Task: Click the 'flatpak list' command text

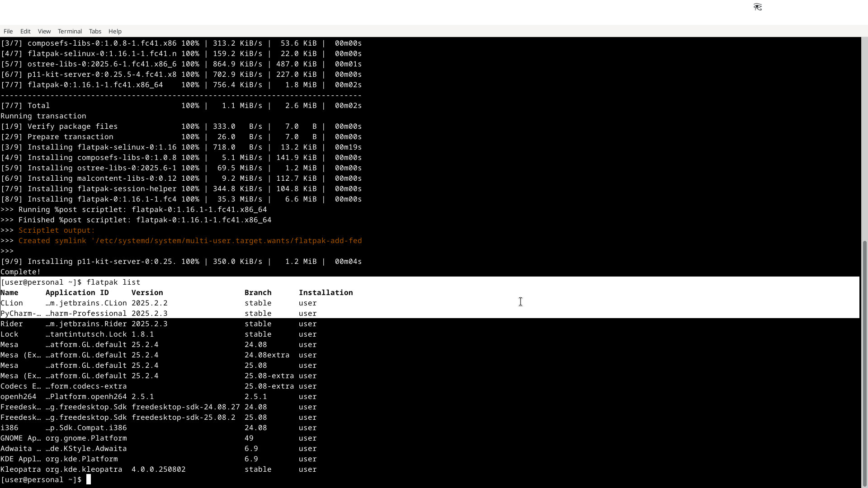Action: point(113,282)
